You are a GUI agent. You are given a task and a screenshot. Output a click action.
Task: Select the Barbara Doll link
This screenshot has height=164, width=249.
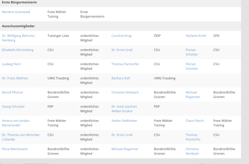coord(121,78)
